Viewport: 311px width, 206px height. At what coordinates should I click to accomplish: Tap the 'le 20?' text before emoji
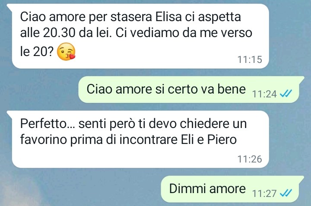37,52
